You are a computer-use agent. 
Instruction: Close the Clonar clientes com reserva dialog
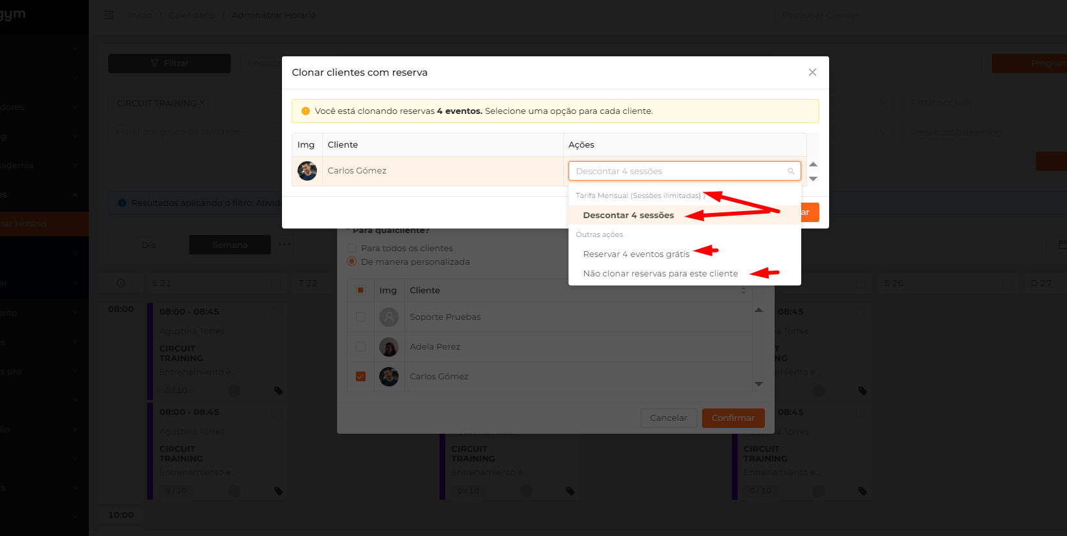coord(812,73)
